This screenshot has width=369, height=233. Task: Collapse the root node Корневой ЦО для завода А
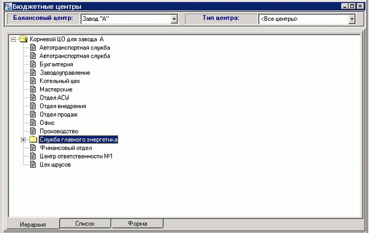(13, 39)
